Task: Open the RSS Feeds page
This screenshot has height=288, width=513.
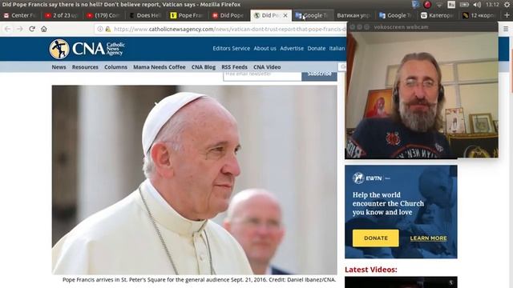Action: (x=234, y=67)
